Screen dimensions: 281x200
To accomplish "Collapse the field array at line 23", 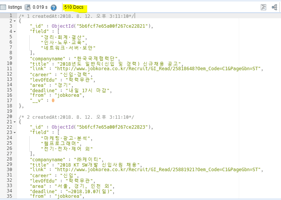I will (15, 132).
